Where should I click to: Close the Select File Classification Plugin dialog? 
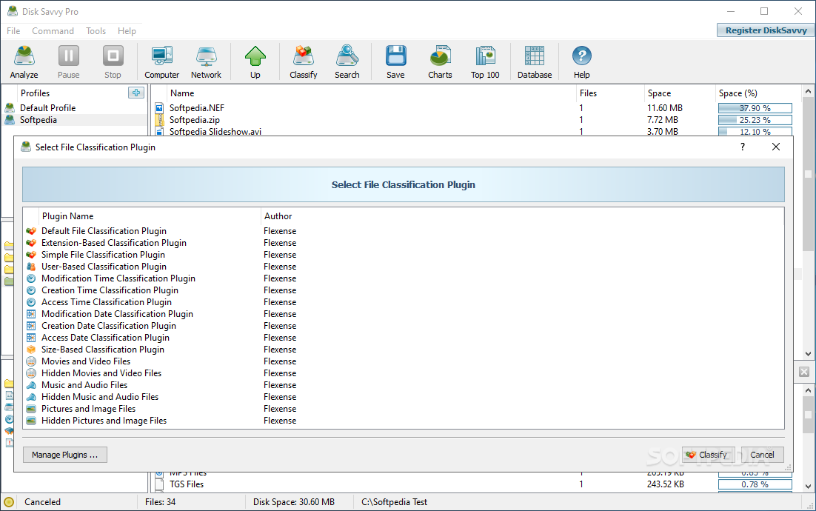pos(776,147)
